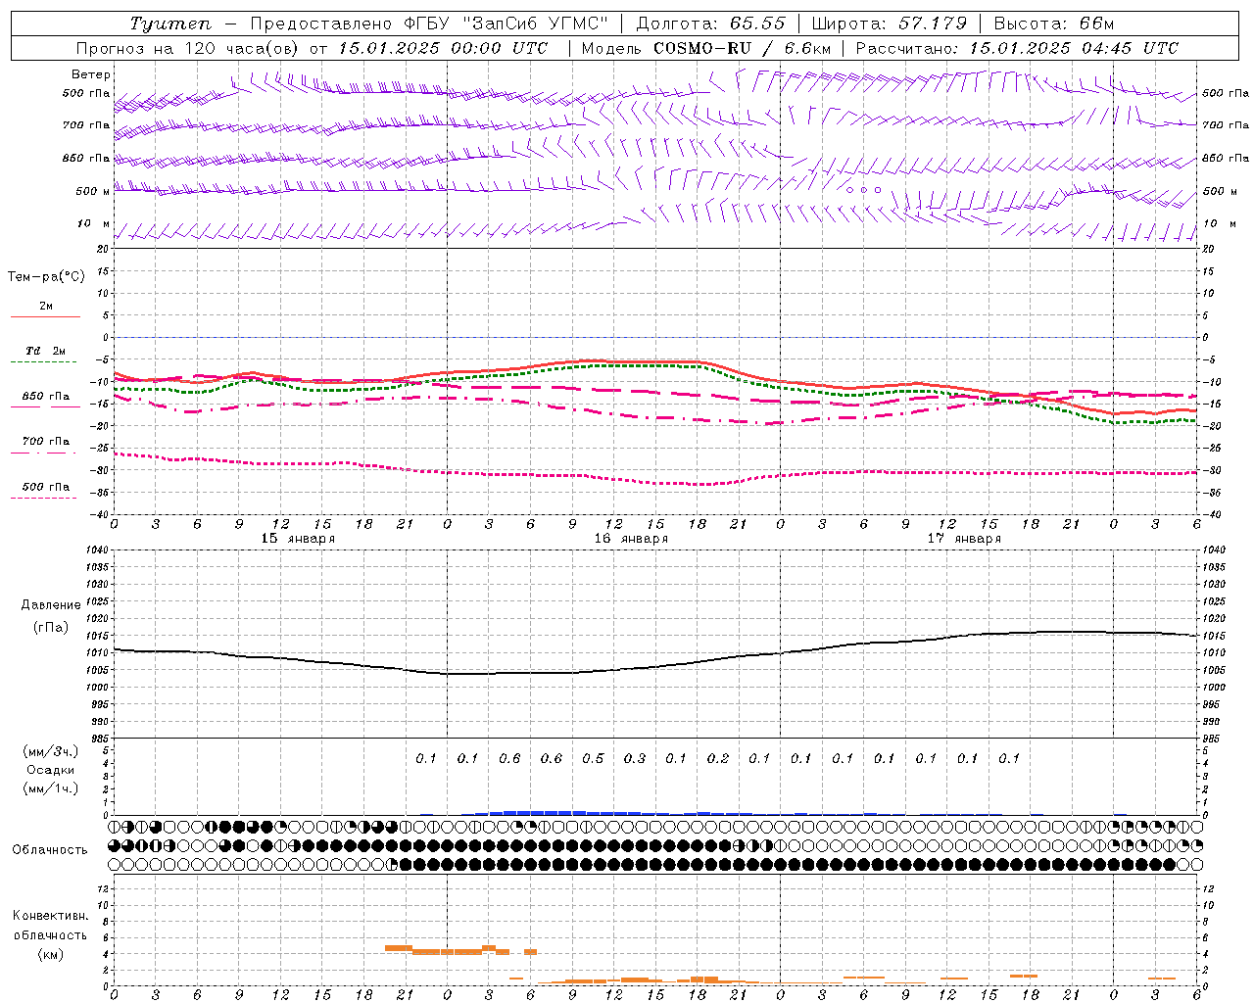Screen dimensions: 1254x1003
Task: Click the Ветер wind panel label
Action: click(x=91, y=74)
